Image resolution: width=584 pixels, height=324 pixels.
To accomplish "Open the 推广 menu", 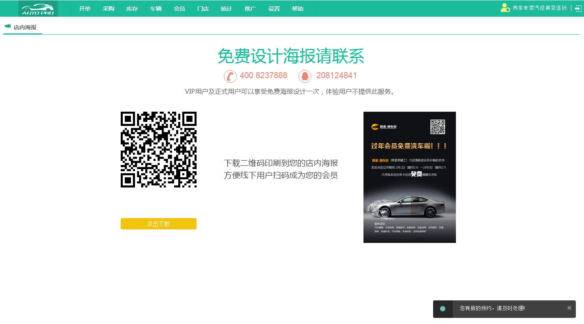I will click(x=250, y=9).
